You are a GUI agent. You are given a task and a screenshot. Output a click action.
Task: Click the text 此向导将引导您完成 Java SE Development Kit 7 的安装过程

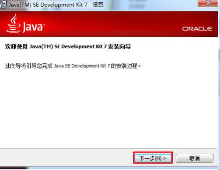click(73, 66)
